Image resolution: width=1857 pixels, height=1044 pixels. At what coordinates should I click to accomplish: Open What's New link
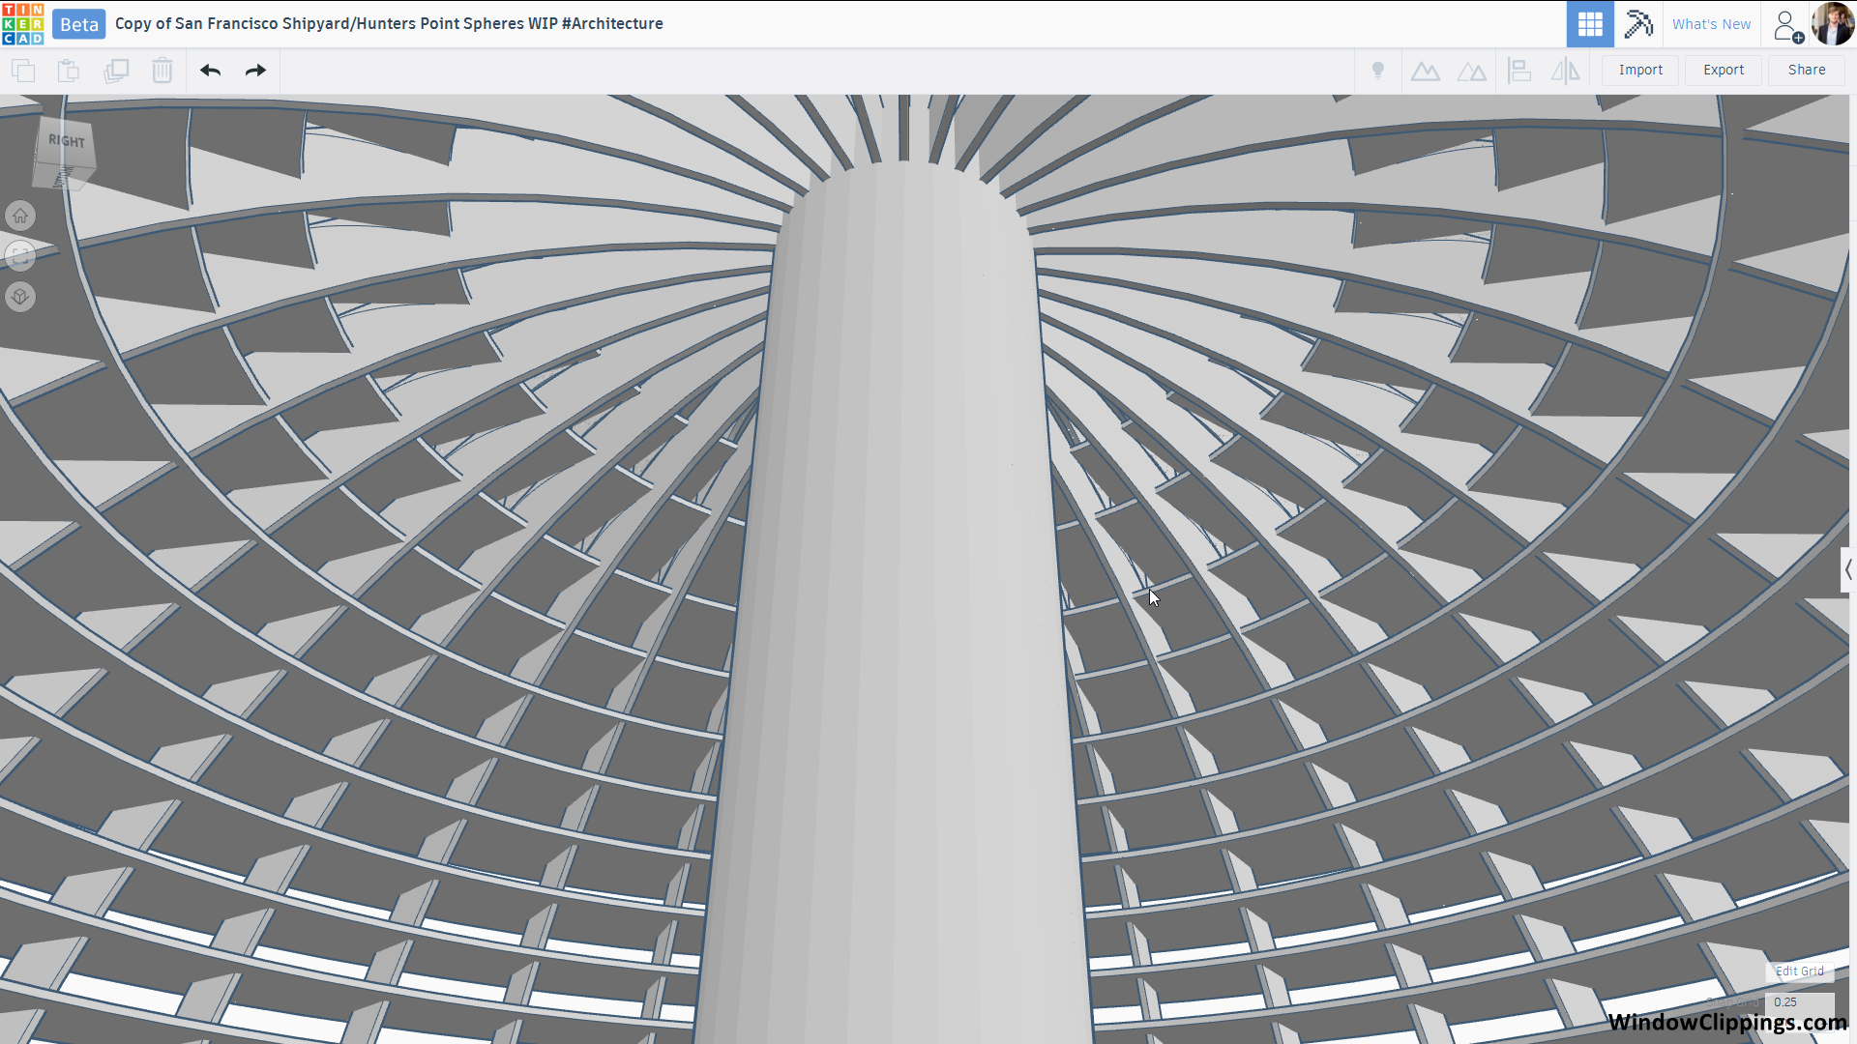[x=1711, y=24]
